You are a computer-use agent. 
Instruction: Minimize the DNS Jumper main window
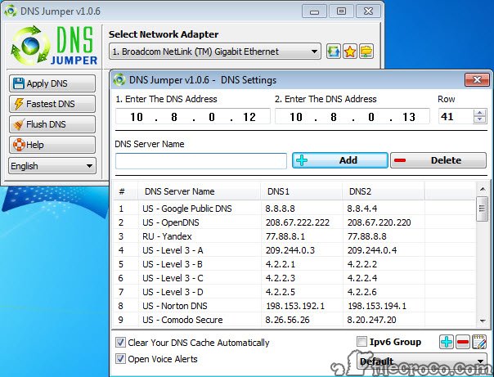coord(314,11)
